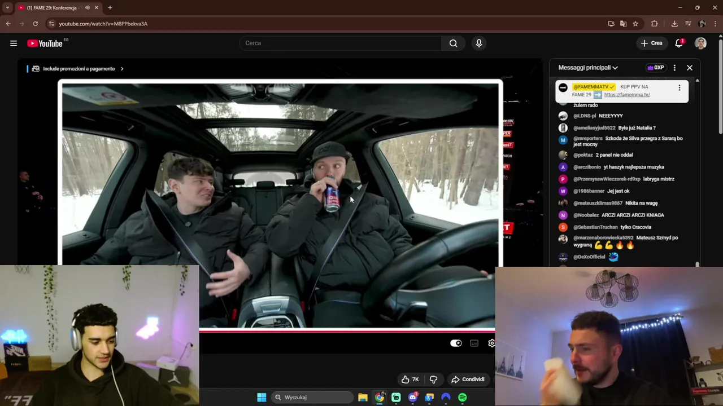The image size is (723, 406).
Task: Open File Explorer from taskbar
Action: (363, 398)
